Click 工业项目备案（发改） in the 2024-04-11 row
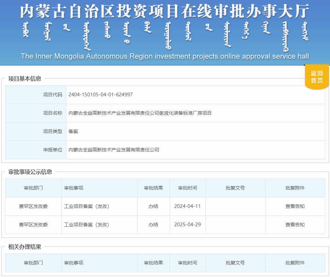Image resolution: width=330 pixels, height=277 pixels. coord(87,206)
